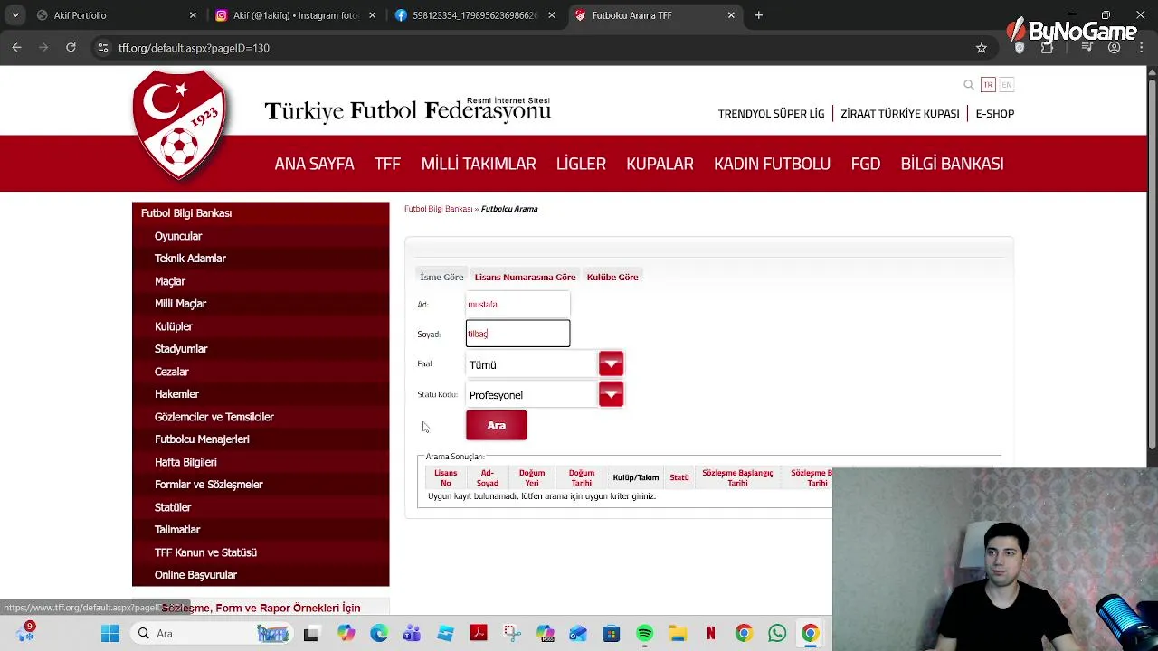This screenshot has width=1158, height=651.
Task: Click the Soyad input field
Action: point(517,334)
